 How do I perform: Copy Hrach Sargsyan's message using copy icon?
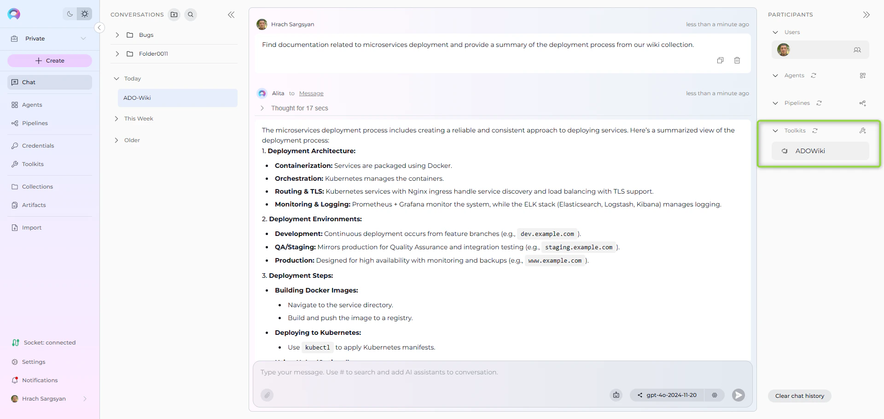pos(721,60)
